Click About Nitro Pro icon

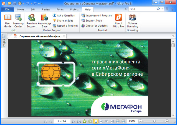pyautogui.click(x=119, y=20)
